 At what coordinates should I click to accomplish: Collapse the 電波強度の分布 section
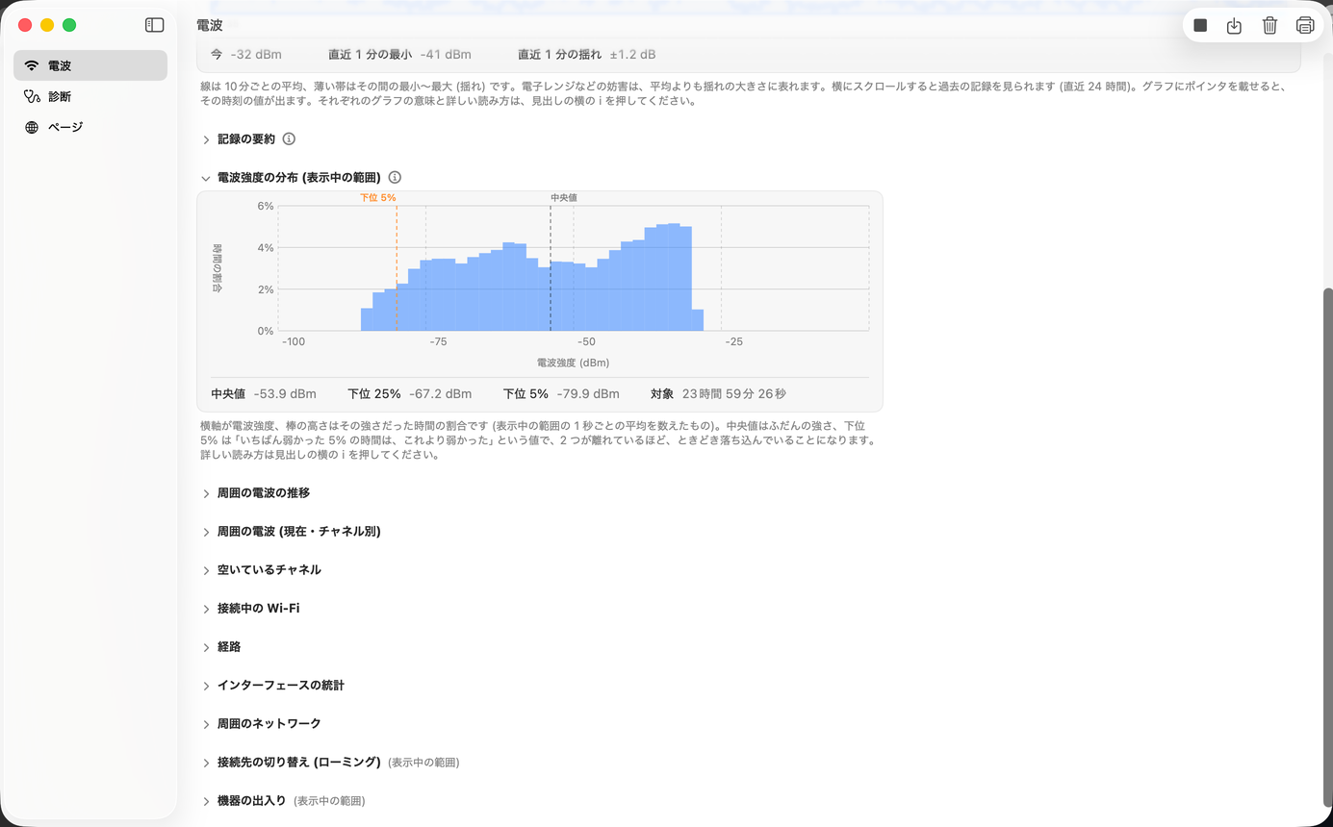206,178
